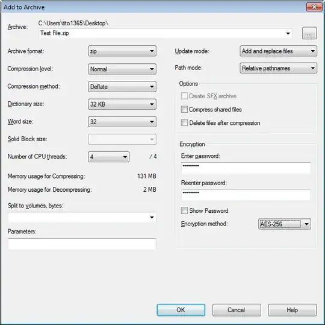Click the Options group label
This screenshot has height=325, width=325.
tap(188, 84)
